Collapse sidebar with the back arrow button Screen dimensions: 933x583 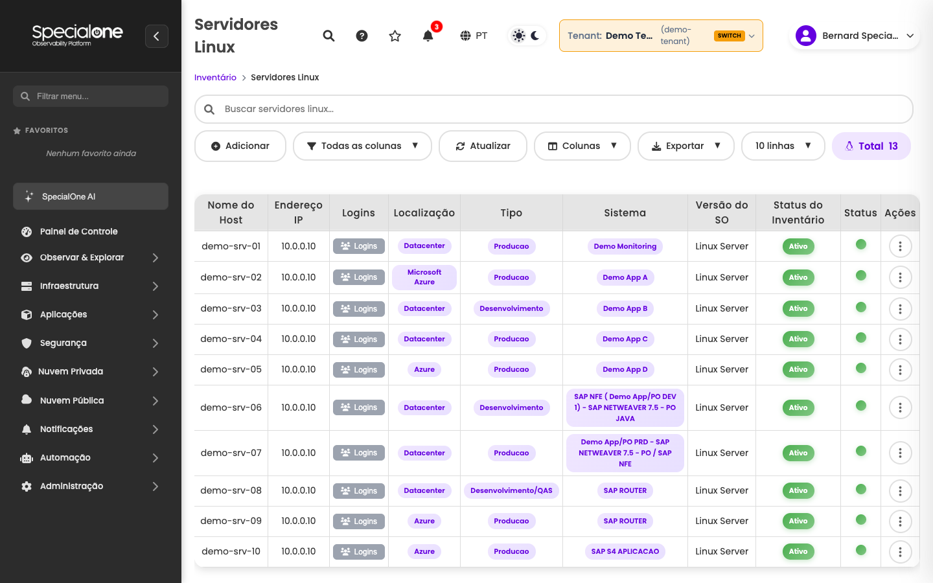[157, 36]
